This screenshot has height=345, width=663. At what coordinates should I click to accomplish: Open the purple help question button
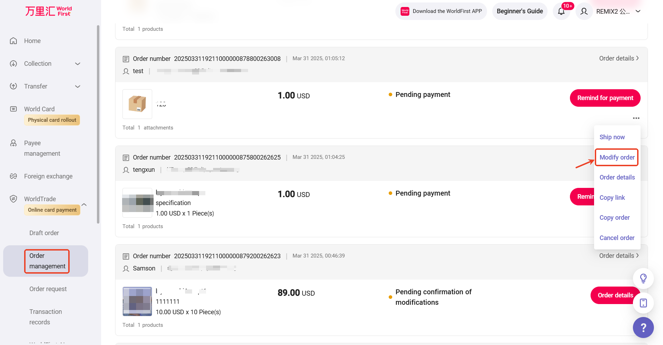pyautogui.click(x=643, y=328)
